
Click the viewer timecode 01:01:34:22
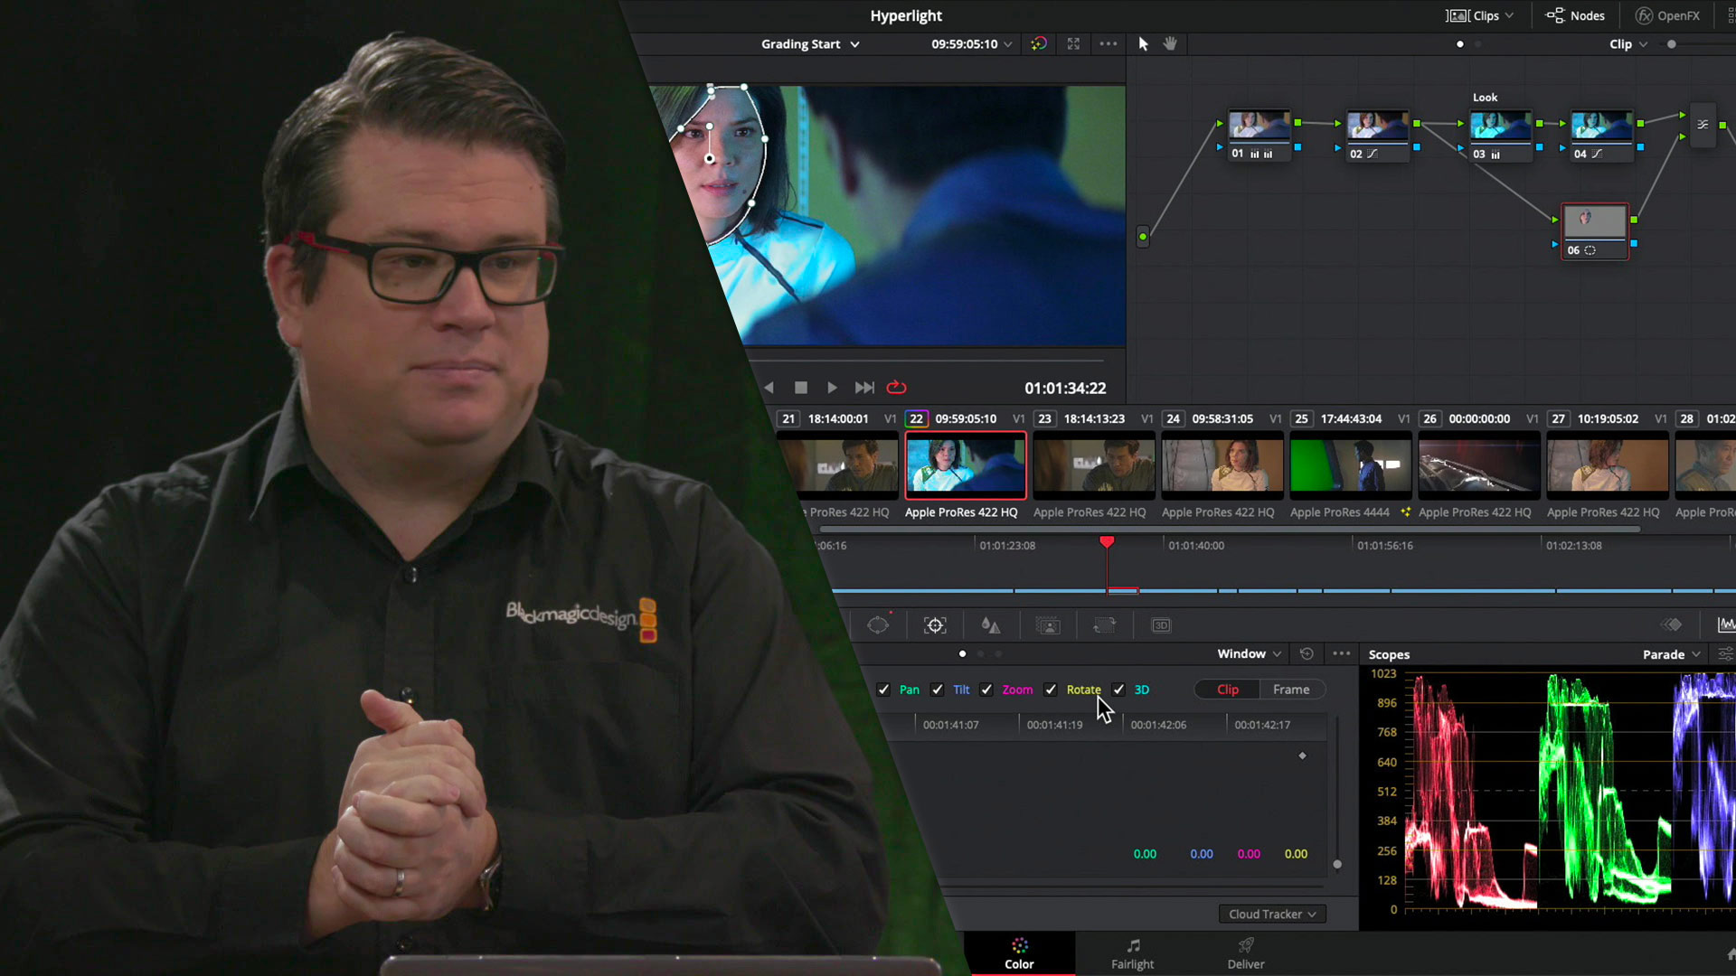(1065, 389)
